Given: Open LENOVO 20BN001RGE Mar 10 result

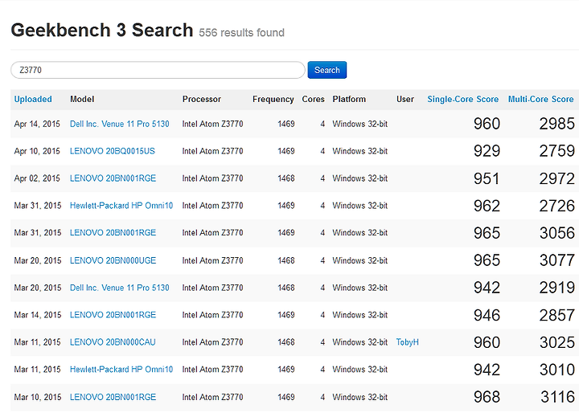Looking at the screenshot, I should point(113,397).
